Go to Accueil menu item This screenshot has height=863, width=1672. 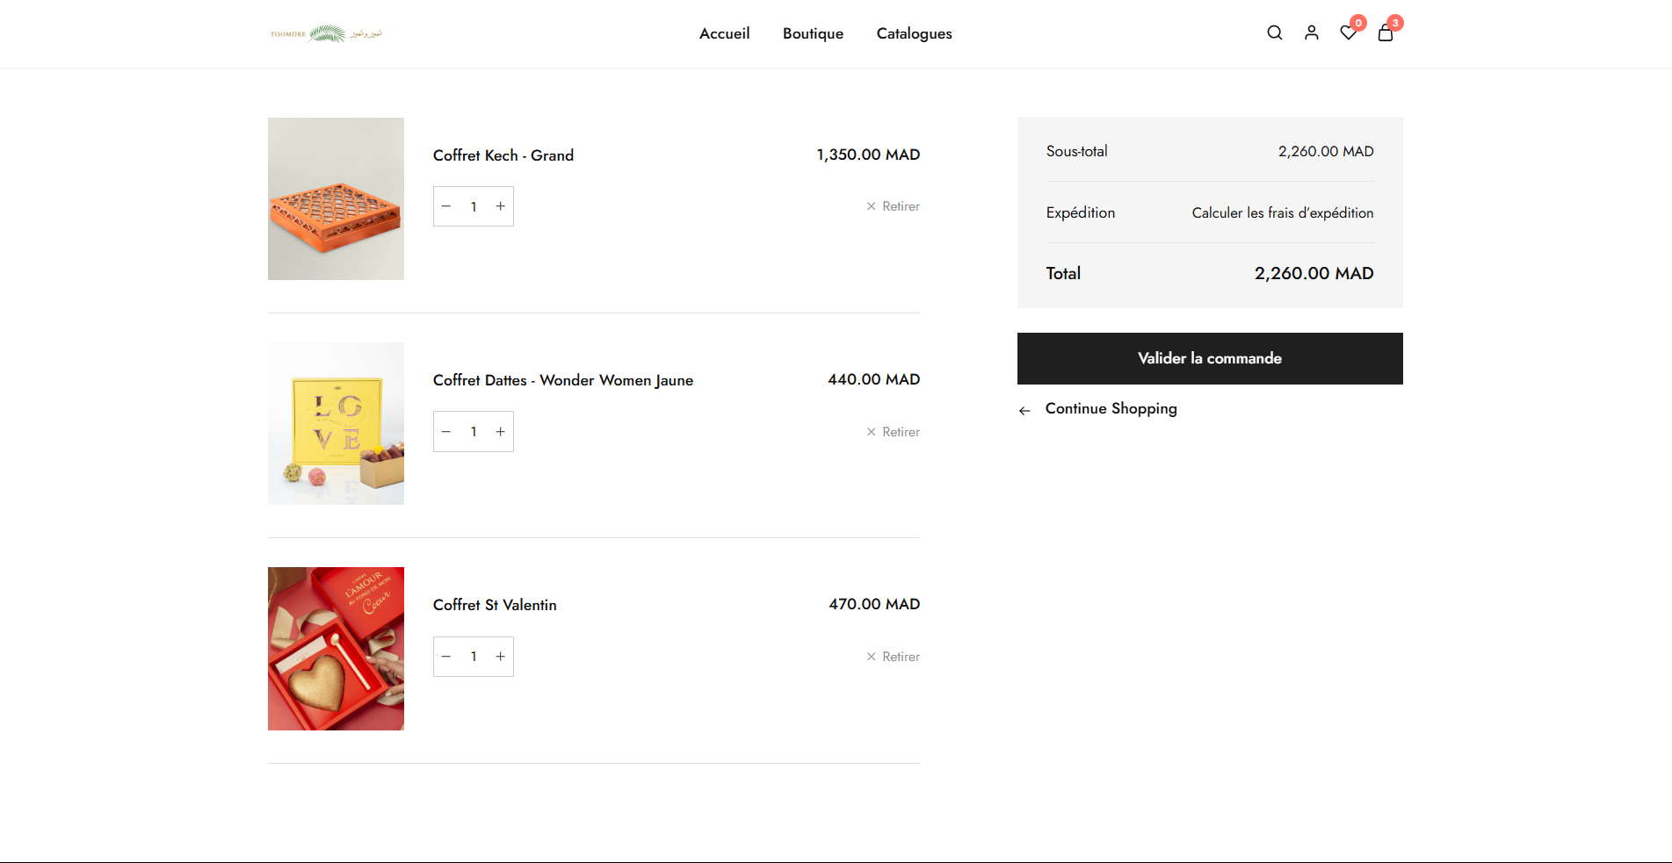[x=724, y=33]
